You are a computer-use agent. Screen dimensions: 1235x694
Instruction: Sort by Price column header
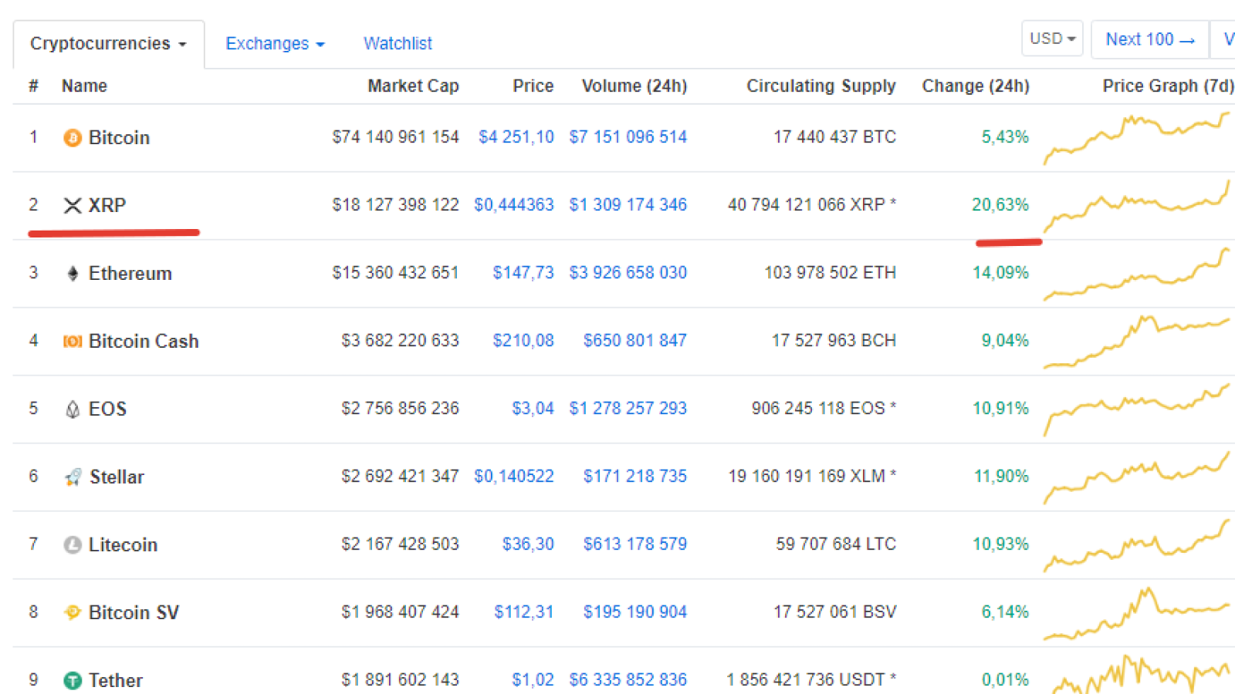(533, 86)
